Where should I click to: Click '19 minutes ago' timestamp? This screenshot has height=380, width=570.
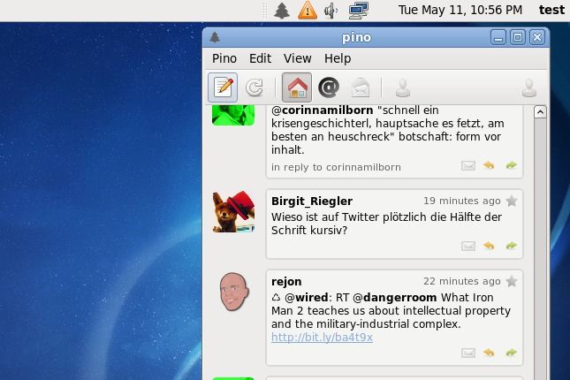click(x=461, y=201)
